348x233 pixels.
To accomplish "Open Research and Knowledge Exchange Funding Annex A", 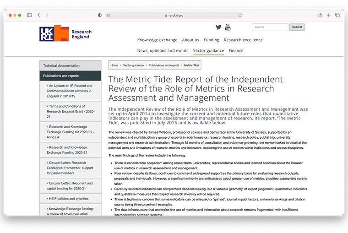I will click(x=70, y=132).
